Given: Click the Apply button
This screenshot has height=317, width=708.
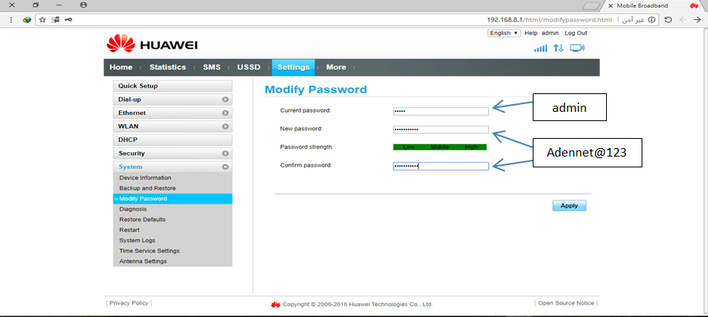Looking at the screenshot, I should point(569,206).
